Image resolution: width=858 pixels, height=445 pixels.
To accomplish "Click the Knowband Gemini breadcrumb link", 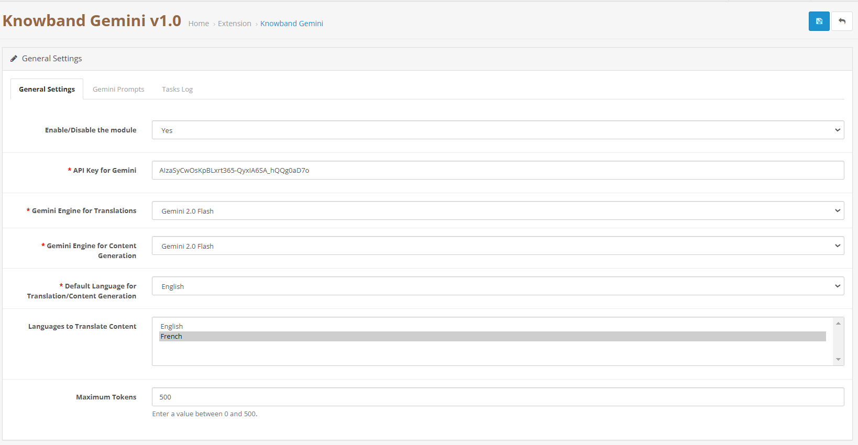I will click(292, 24).
